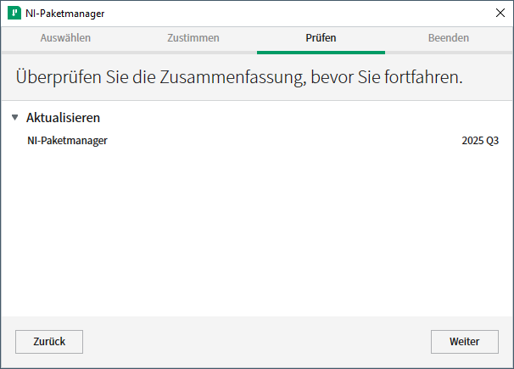This screenshot has height=369, width=514.
Task: Select the active Prüfen tab
Action: click(321, 38)
